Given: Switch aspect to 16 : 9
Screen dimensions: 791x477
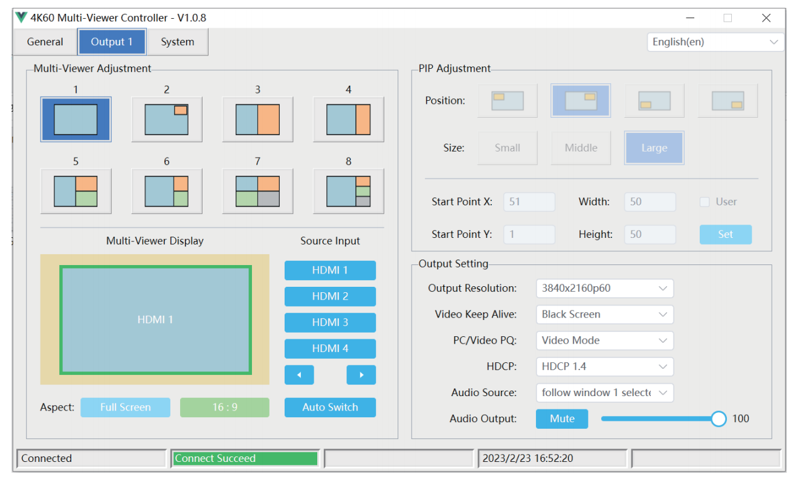Looking at the screenshot, I should click(x=225, y=407).
